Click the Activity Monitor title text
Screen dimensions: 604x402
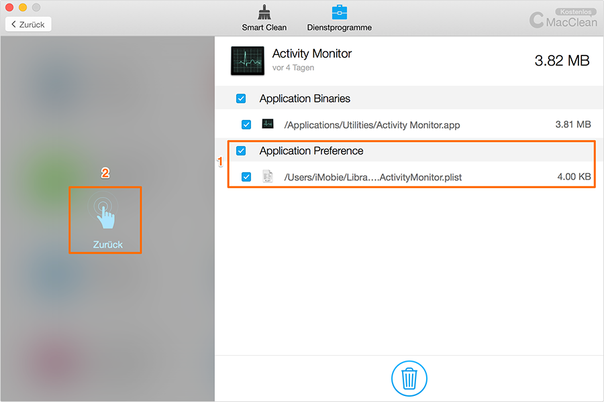click(312, 54)
